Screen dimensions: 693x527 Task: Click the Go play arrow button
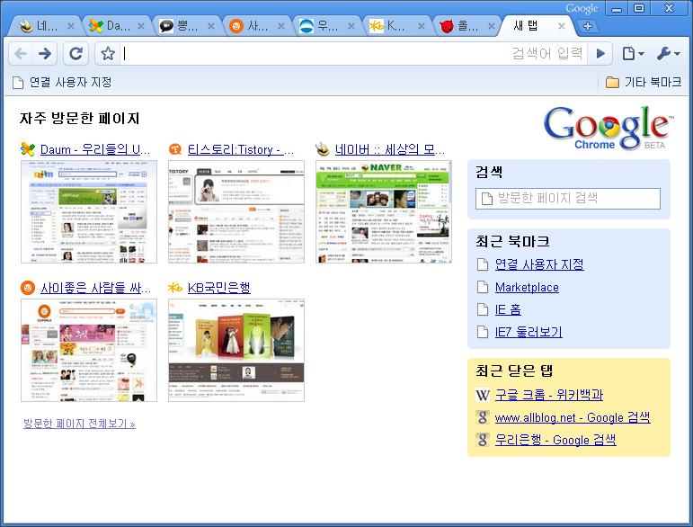point(600,54)
